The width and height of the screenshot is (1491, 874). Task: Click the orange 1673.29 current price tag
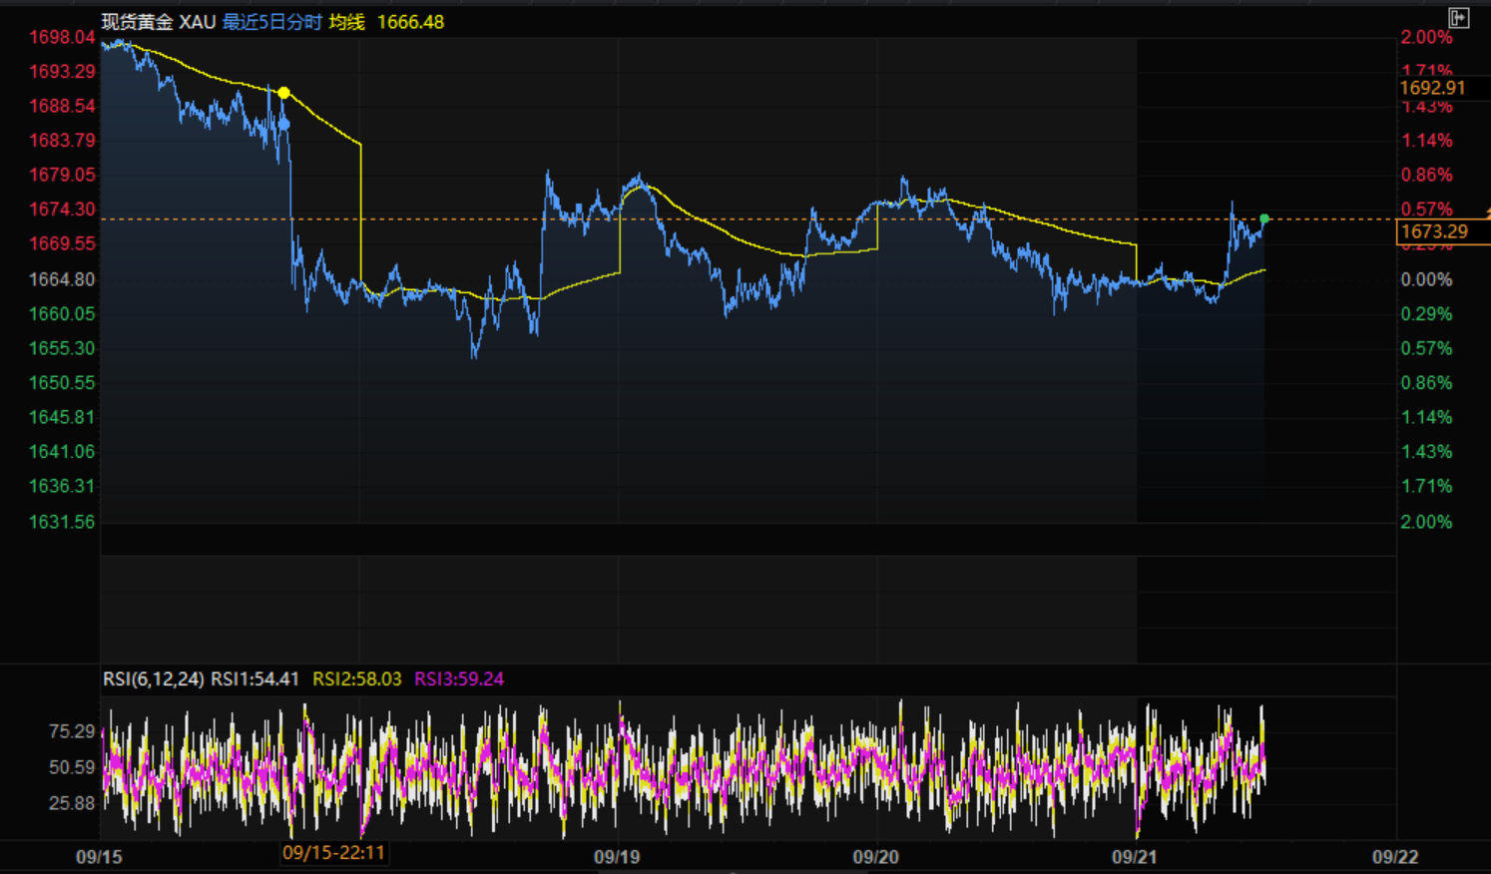(1435, 231)
